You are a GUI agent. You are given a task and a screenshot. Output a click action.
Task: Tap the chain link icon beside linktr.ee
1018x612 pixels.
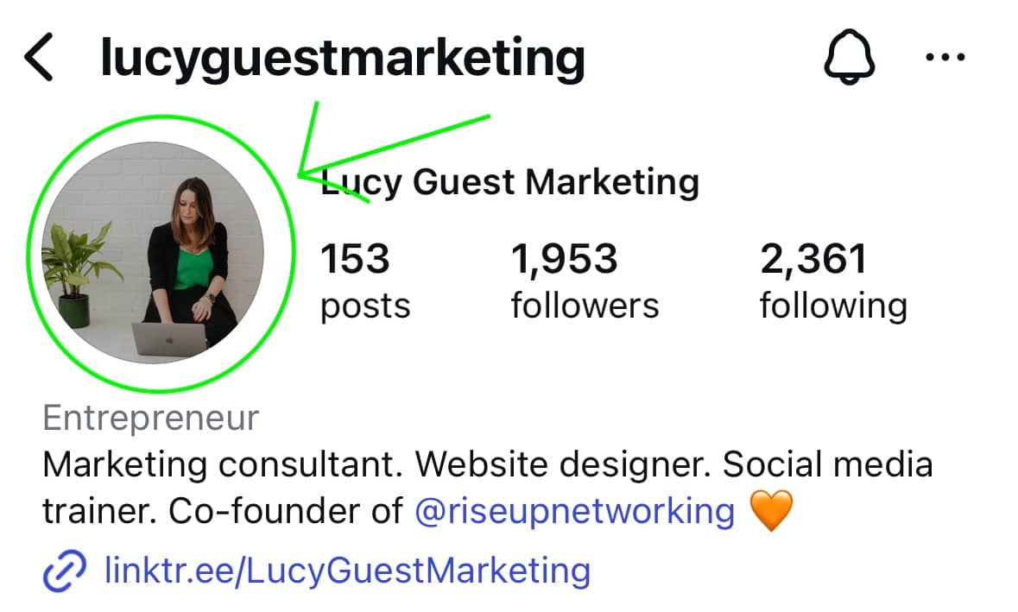(64, 571)
